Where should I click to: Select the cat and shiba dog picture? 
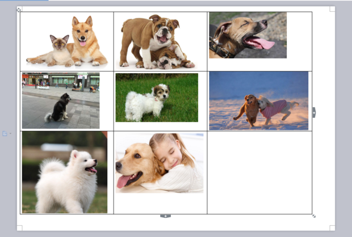tap(67, 41)
